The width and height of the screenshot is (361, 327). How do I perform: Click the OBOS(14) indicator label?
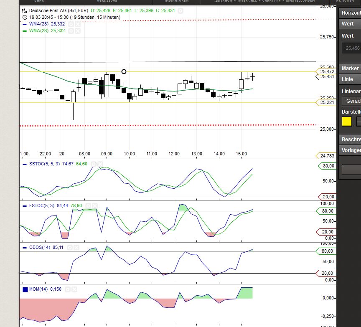coord(40,247)
